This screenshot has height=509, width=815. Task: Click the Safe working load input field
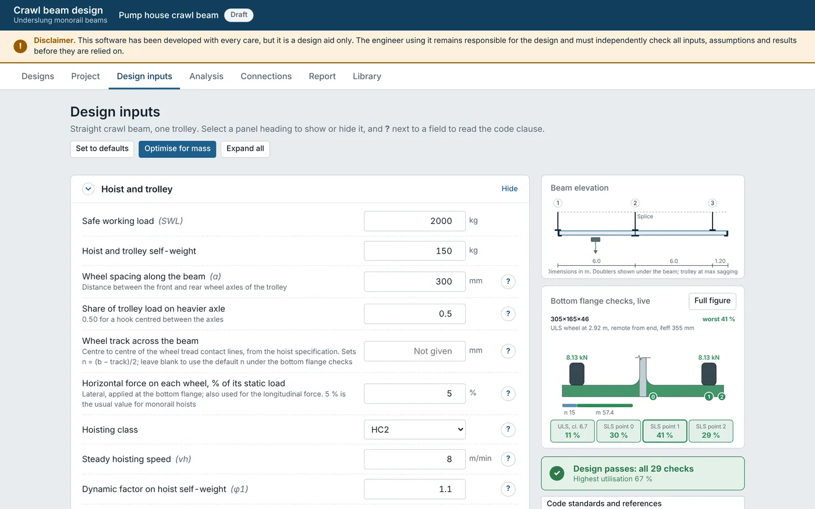click(414, 221)
